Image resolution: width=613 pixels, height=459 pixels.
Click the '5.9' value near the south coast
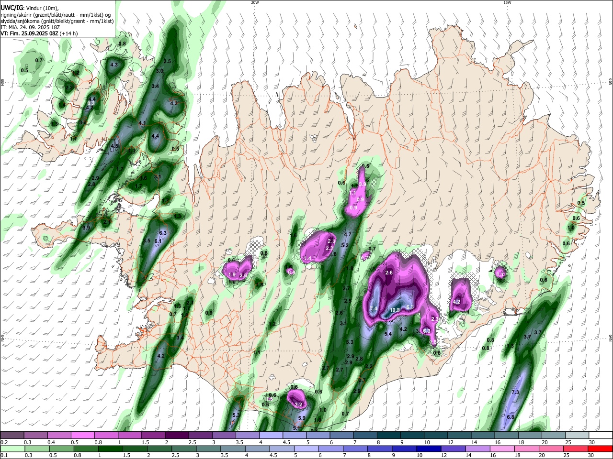pyautogui.click(x=302, y=418)
